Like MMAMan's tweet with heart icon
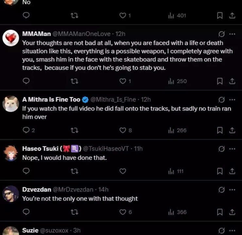The height and width of the screenshot is (235, 242). (x=123, y=81)
